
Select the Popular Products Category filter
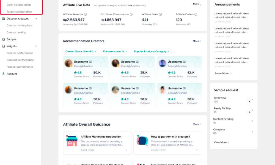(151, 51)
